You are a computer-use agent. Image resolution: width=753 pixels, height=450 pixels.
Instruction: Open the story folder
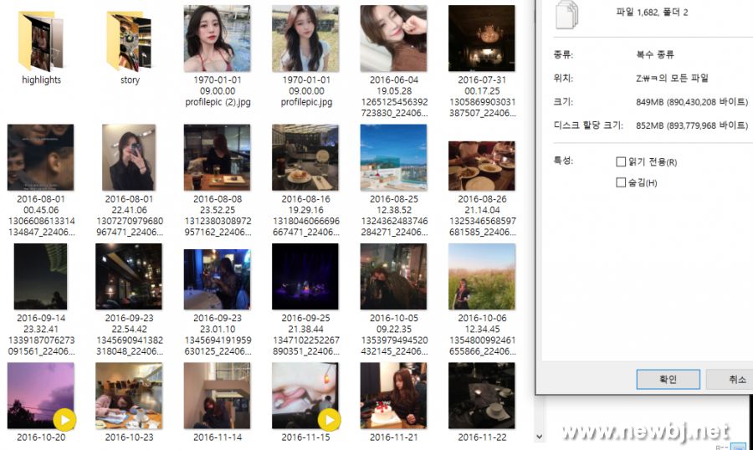tap(130, 40)
